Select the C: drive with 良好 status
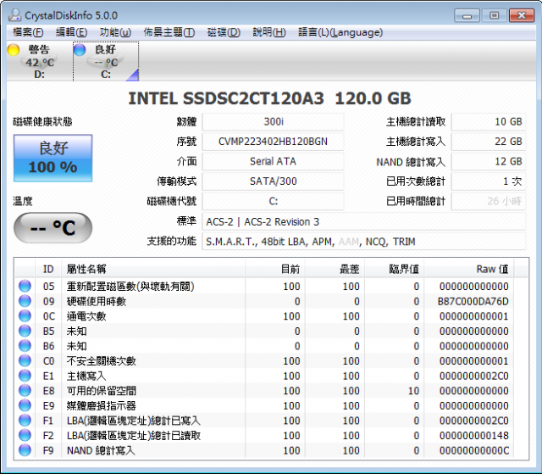 pyautogui.click(x=106, y=62)
